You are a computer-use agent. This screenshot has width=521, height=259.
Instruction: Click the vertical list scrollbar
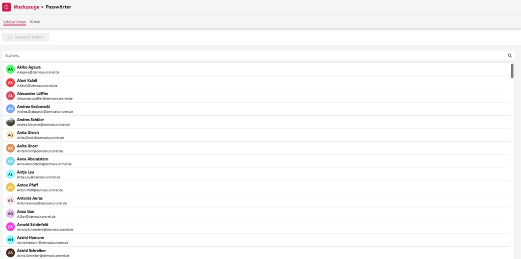coord(512,71)
